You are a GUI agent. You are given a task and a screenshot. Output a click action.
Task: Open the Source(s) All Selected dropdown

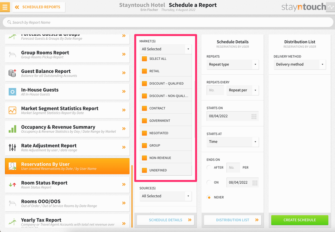coord(166,196)
